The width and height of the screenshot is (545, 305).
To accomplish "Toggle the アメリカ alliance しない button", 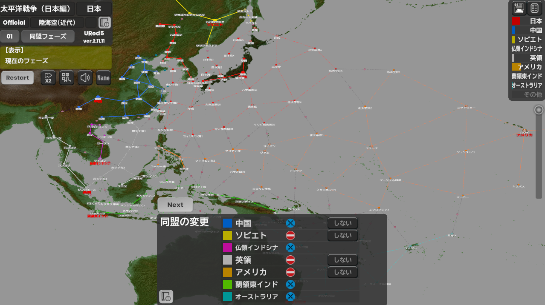I will pyautogui.click(x=342, y=272).
